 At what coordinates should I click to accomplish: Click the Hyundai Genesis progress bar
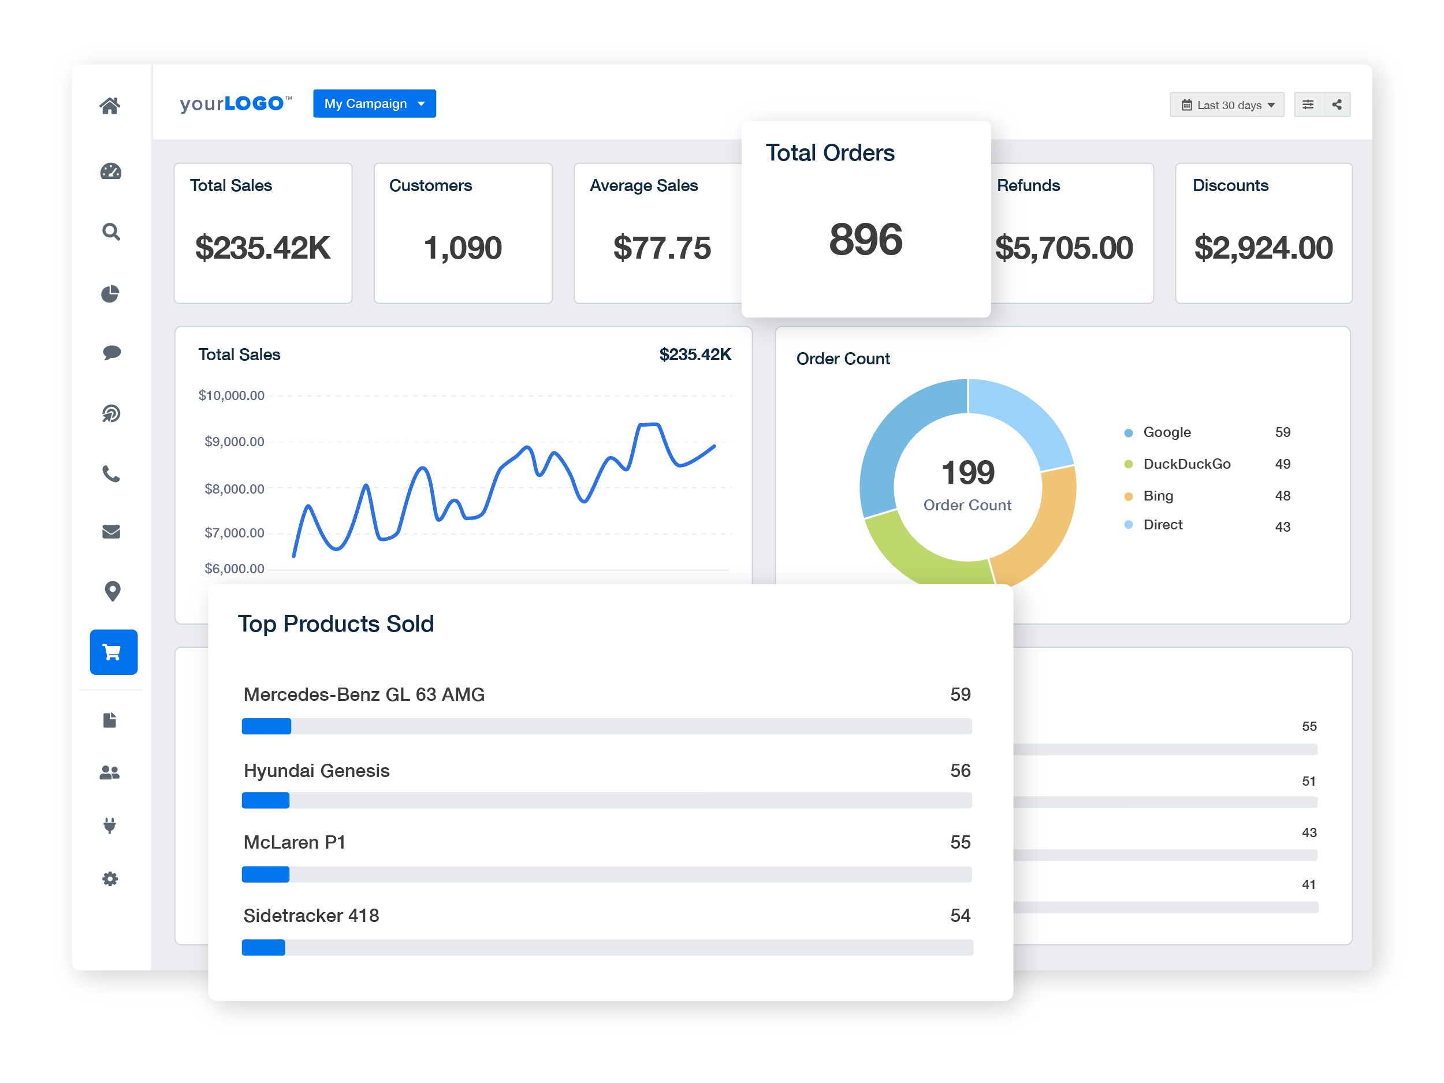606,800
